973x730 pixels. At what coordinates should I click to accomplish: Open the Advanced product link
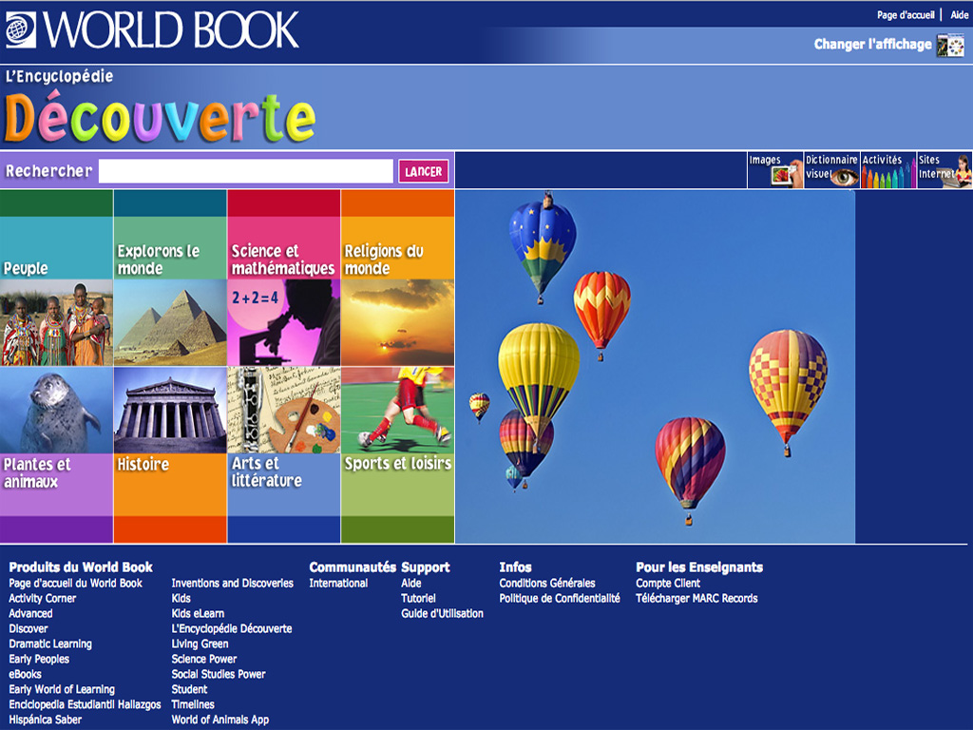pos(30,613)
